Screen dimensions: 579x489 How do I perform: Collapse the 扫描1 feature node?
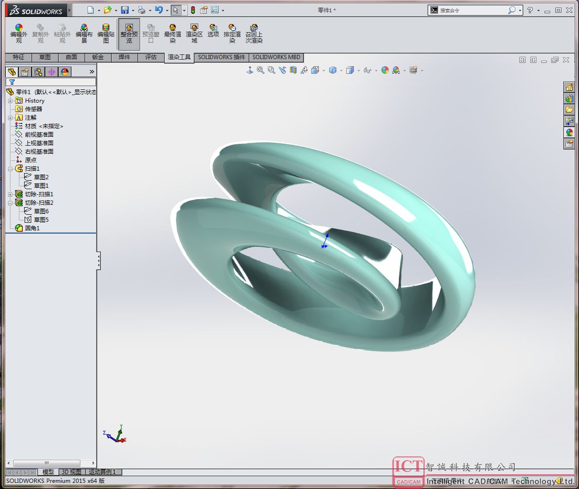10,169
